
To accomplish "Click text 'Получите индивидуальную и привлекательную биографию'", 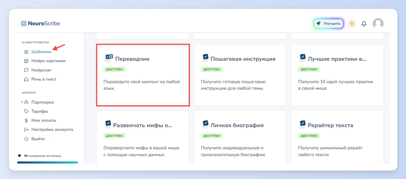I will click(x=233, y=151).
